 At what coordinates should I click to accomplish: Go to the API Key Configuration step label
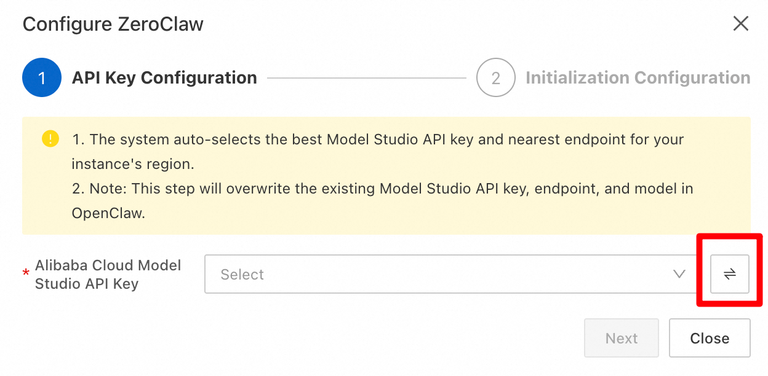[164, 78]
